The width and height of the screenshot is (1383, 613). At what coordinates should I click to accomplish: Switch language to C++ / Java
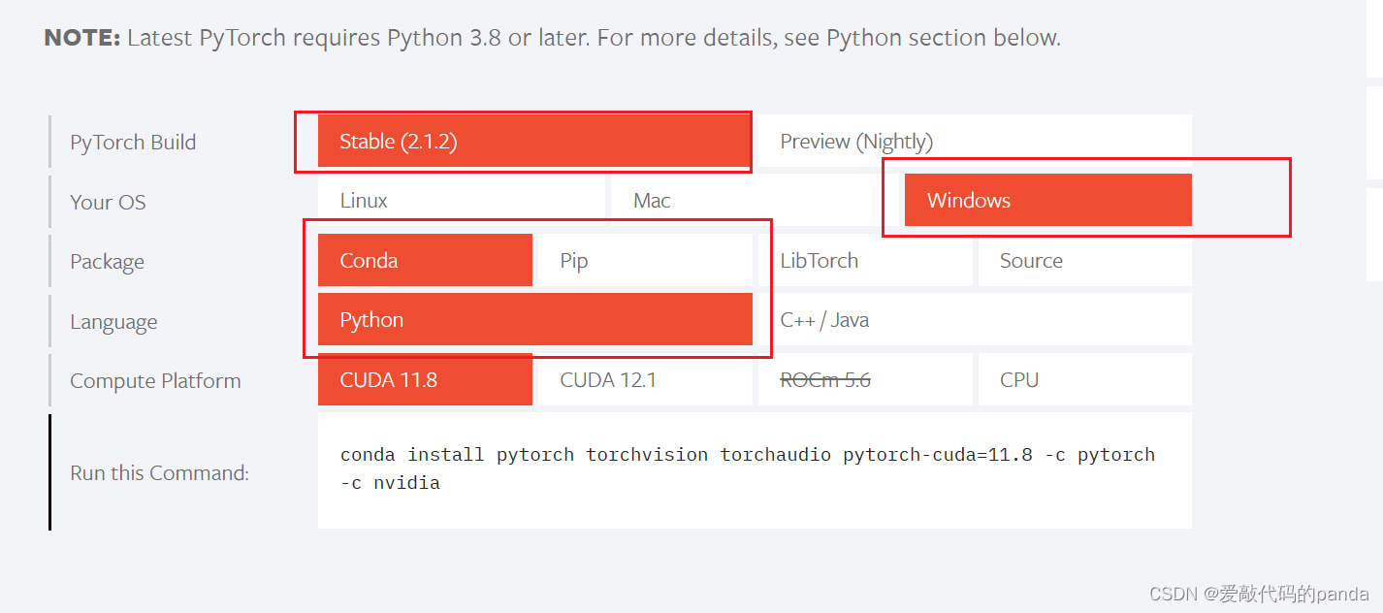[973, 320]
